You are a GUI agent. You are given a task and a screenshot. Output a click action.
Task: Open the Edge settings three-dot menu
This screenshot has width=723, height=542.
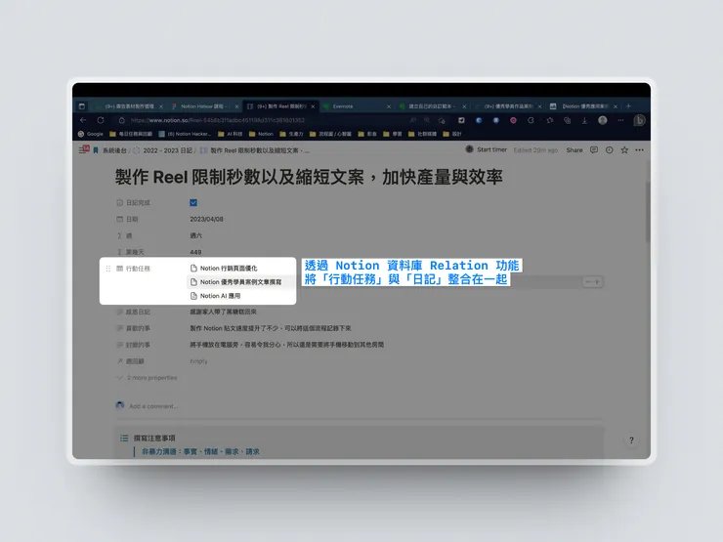pos(621,120)
